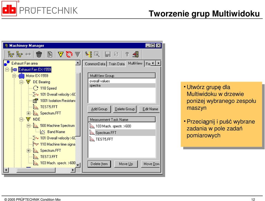Screen dimensions: 265x201
Task: Click the tree scrollbar up arrow
Action: (78, 63)
